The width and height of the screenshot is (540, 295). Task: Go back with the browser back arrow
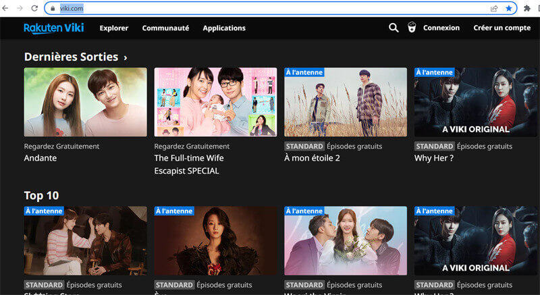(x=5, y=8)
